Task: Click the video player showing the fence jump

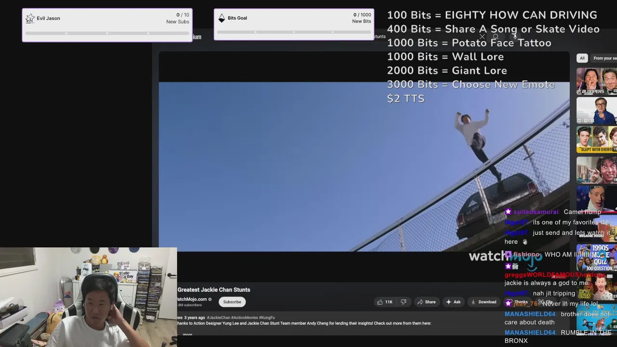Action: (364, 166)
